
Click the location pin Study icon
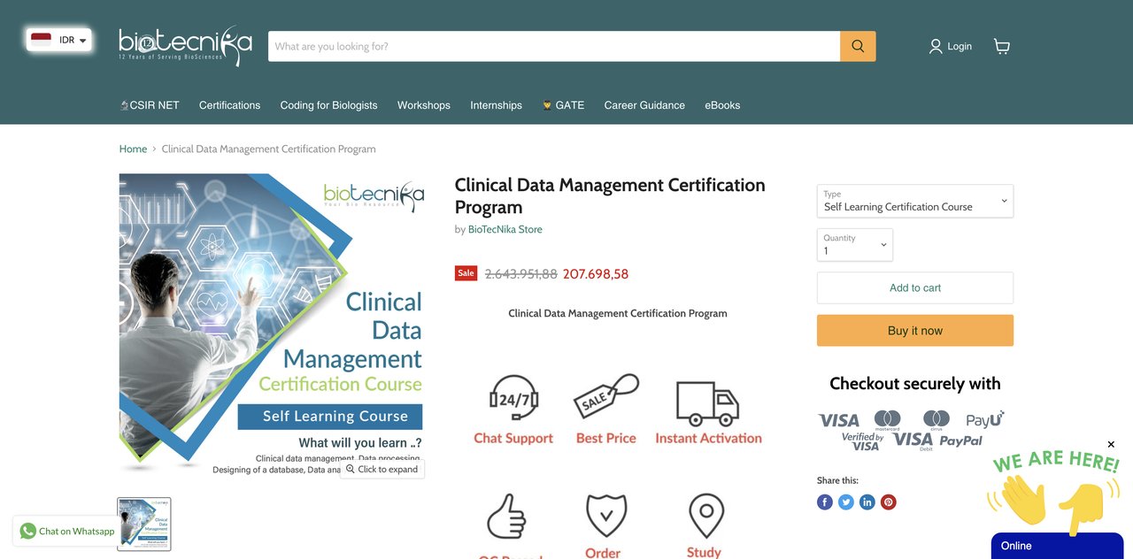coord(706,517)
